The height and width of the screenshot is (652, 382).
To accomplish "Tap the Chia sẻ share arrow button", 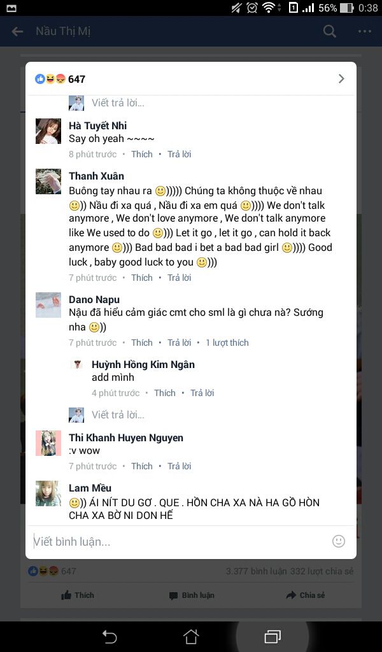I will [306, 595].
